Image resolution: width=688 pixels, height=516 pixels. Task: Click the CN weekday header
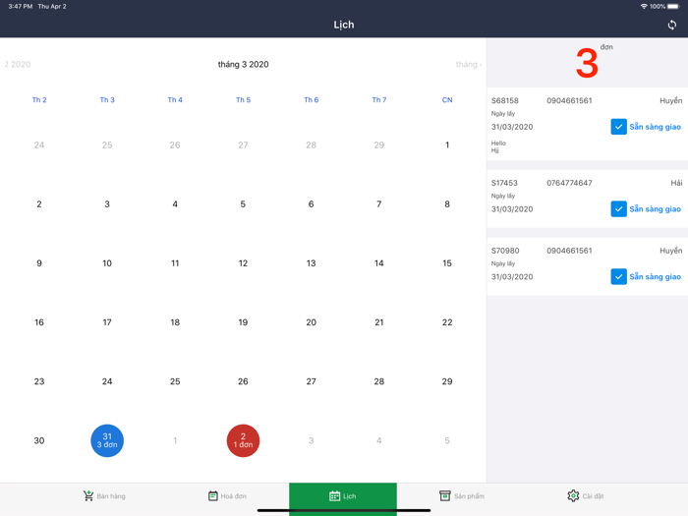tap(447, 100)
